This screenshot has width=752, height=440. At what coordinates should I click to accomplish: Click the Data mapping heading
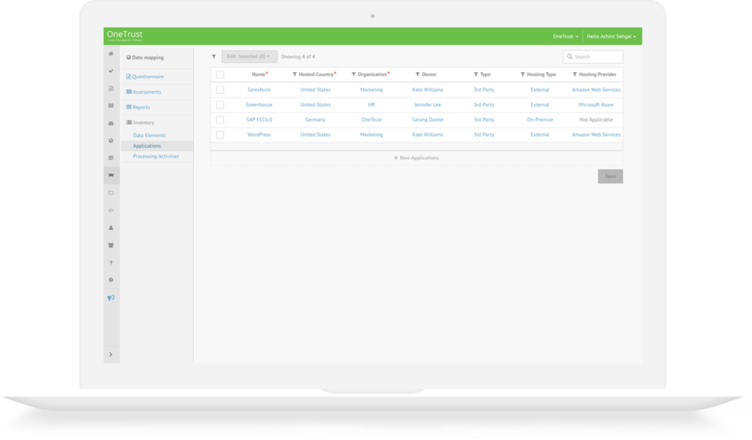(x=145, y=58)
